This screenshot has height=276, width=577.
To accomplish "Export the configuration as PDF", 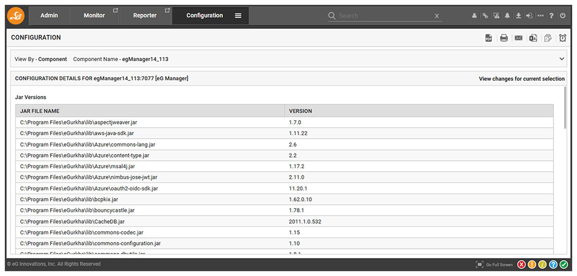I will coord(489,38).
